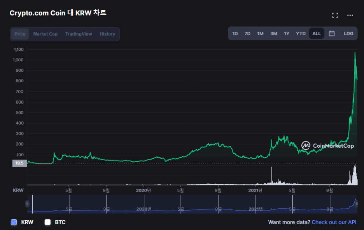Click the 2021년 marker in the navigator strip

[255, 209]
